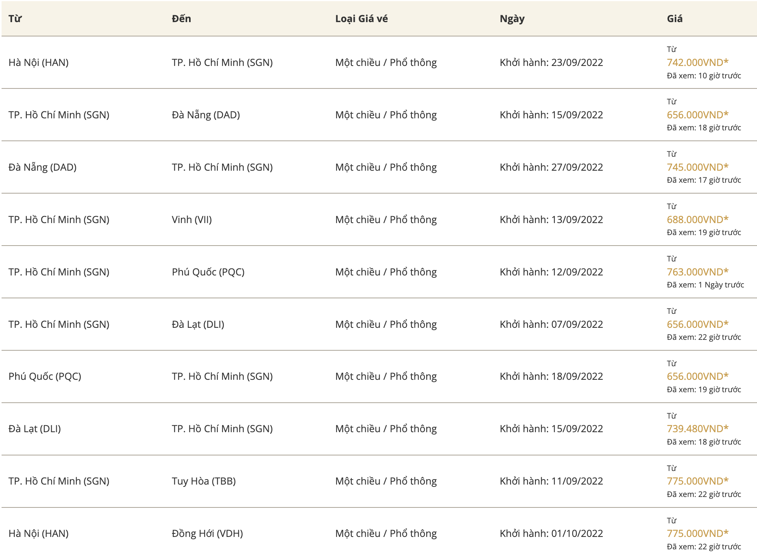Open 775.000VND* price for Tuy Hòa flight
This screenshot has width=757, height=554.
(698, 481)
